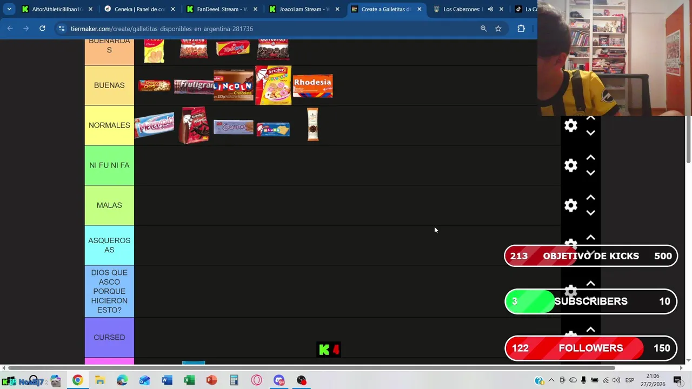The height and width of the screenshot is (389, 692).
Task: Open settings gear for NORMALES tier row
Action: 571,125
